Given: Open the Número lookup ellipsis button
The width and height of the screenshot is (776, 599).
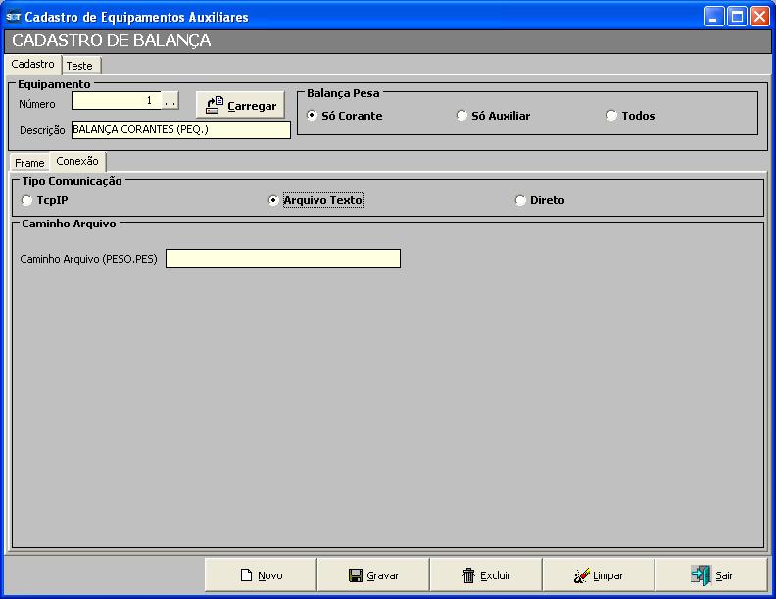Looking at the screenshot, I should (170, 101).
